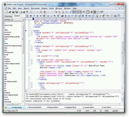Click browser preview icon at HTML toolbar start

[x=27, y=16]
